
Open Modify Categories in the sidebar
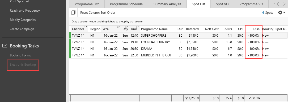pyautogui.click(x=23, y=20)
